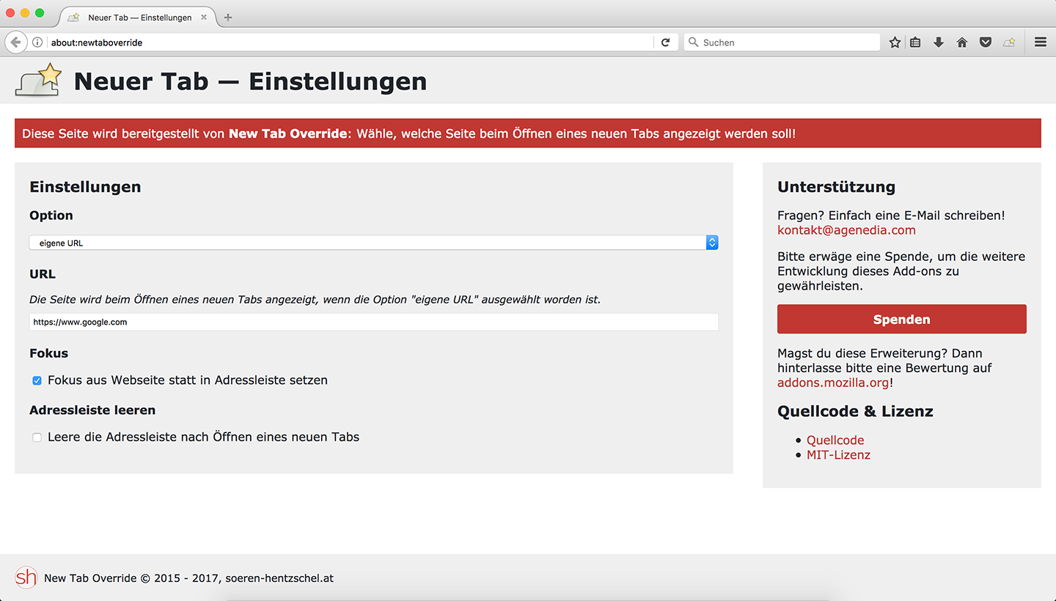The height and width of the screenshot is (601, 1056).
Task: Open the Pocket toolbar icon
Action: [986, 43]
